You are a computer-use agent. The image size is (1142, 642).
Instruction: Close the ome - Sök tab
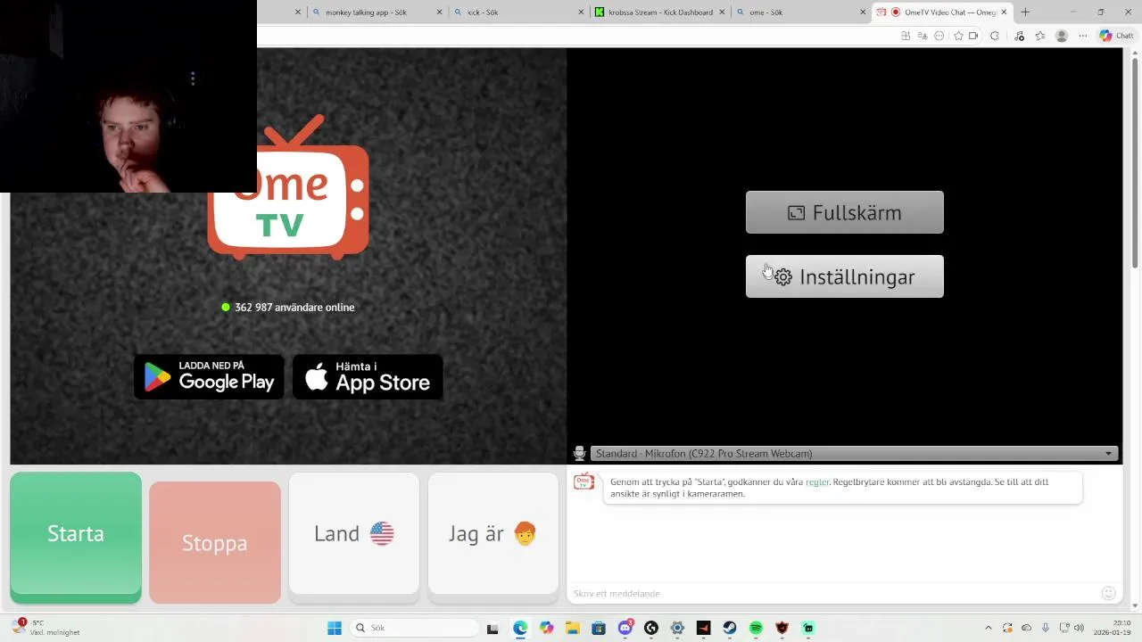tap(863, 12)
